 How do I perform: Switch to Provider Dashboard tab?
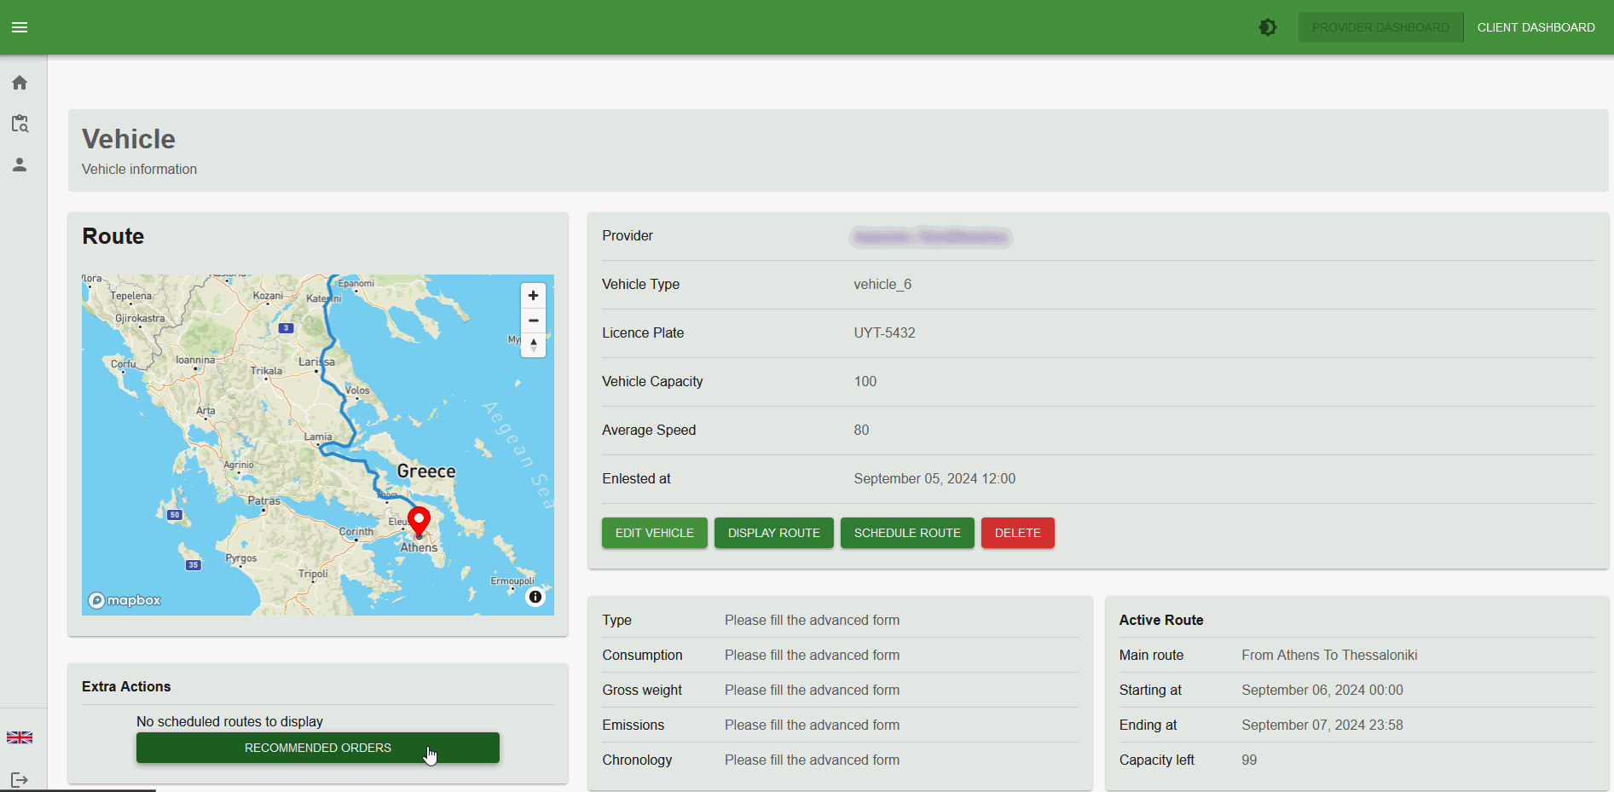click(x=1380, y=27)
